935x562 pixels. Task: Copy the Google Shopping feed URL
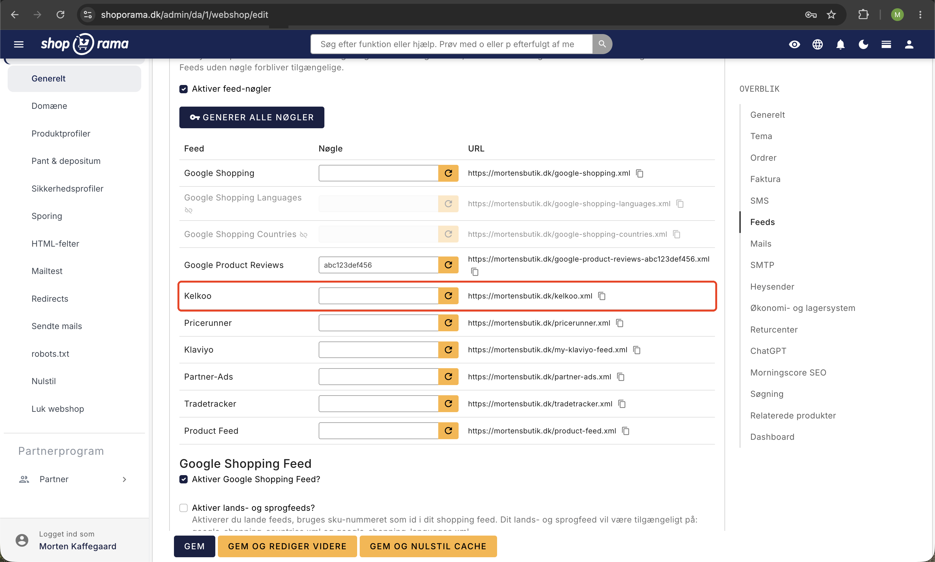(640, 173)
